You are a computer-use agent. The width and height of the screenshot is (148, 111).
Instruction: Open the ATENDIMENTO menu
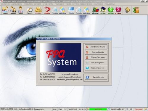(48, 4)
